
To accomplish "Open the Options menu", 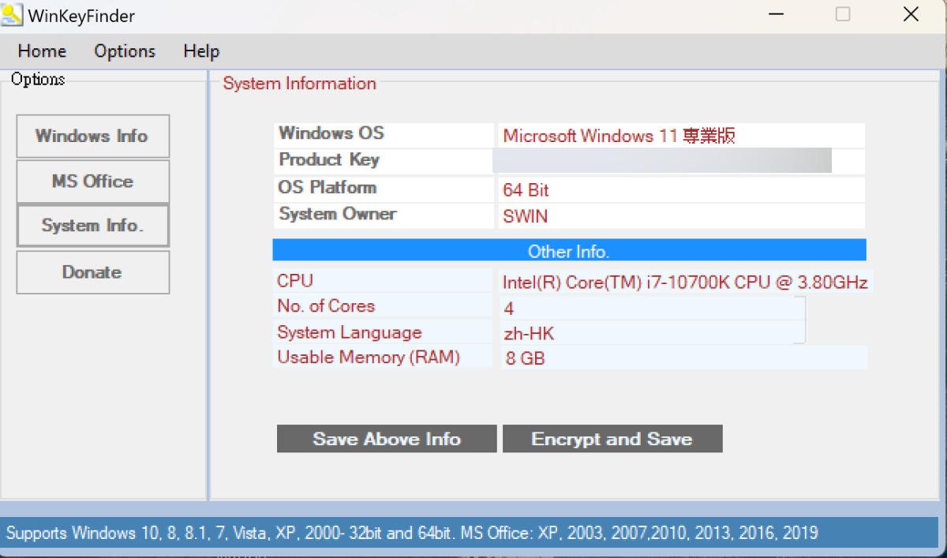I will (125, 51).
